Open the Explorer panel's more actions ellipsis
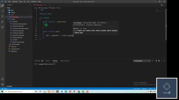This screenshot has height=100, width=179. click(x=30, y=5)
